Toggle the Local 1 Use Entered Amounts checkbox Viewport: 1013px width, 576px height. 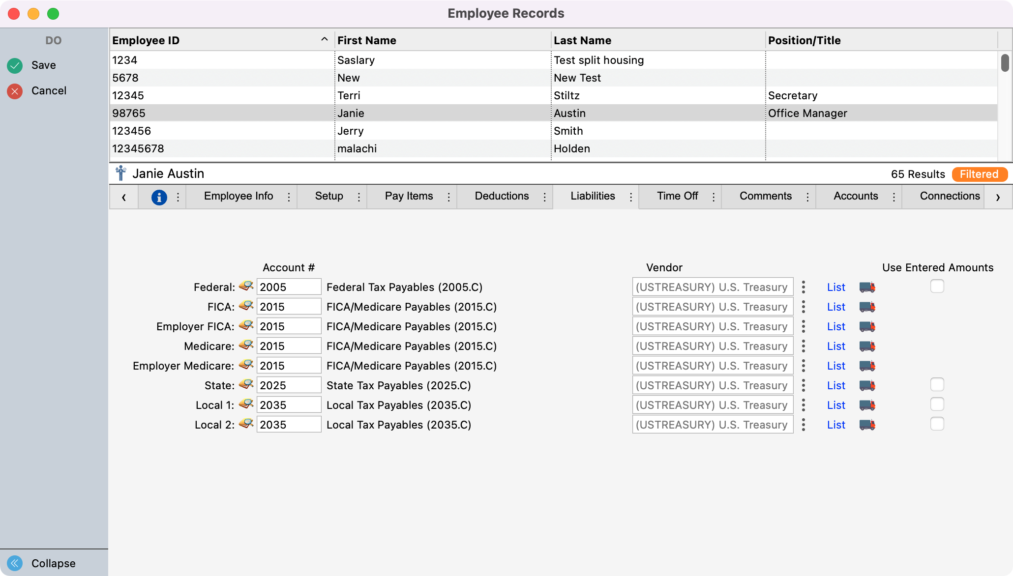coord(937,404)
